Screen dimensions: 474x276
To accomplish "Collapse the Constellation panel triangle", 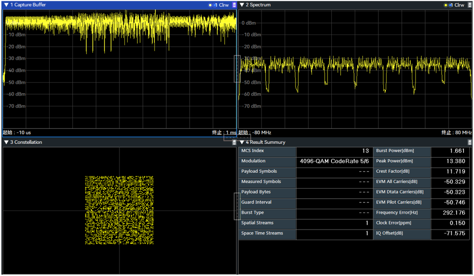I will click(x=6, y=142).
